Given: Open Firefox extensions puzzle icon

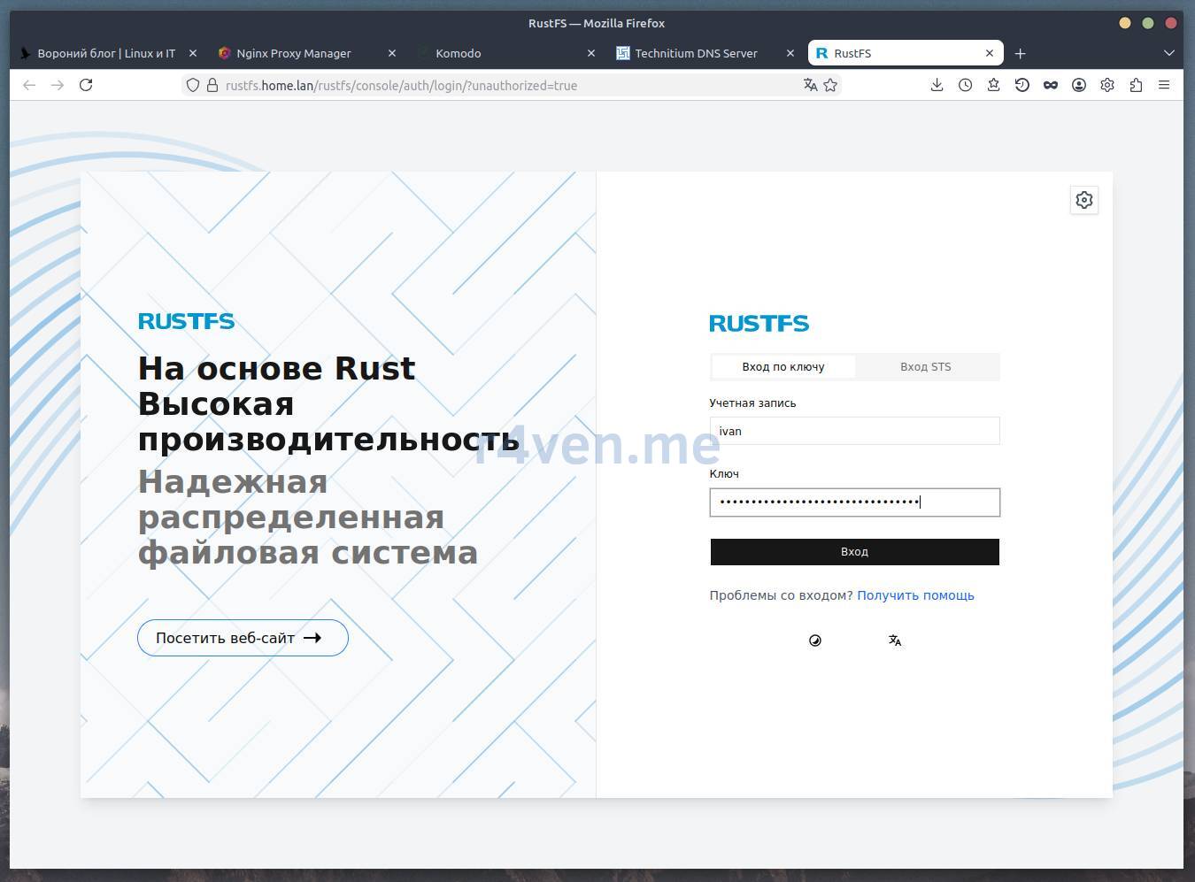Looking at the screenshot, I should click(x=1136, y=85).
